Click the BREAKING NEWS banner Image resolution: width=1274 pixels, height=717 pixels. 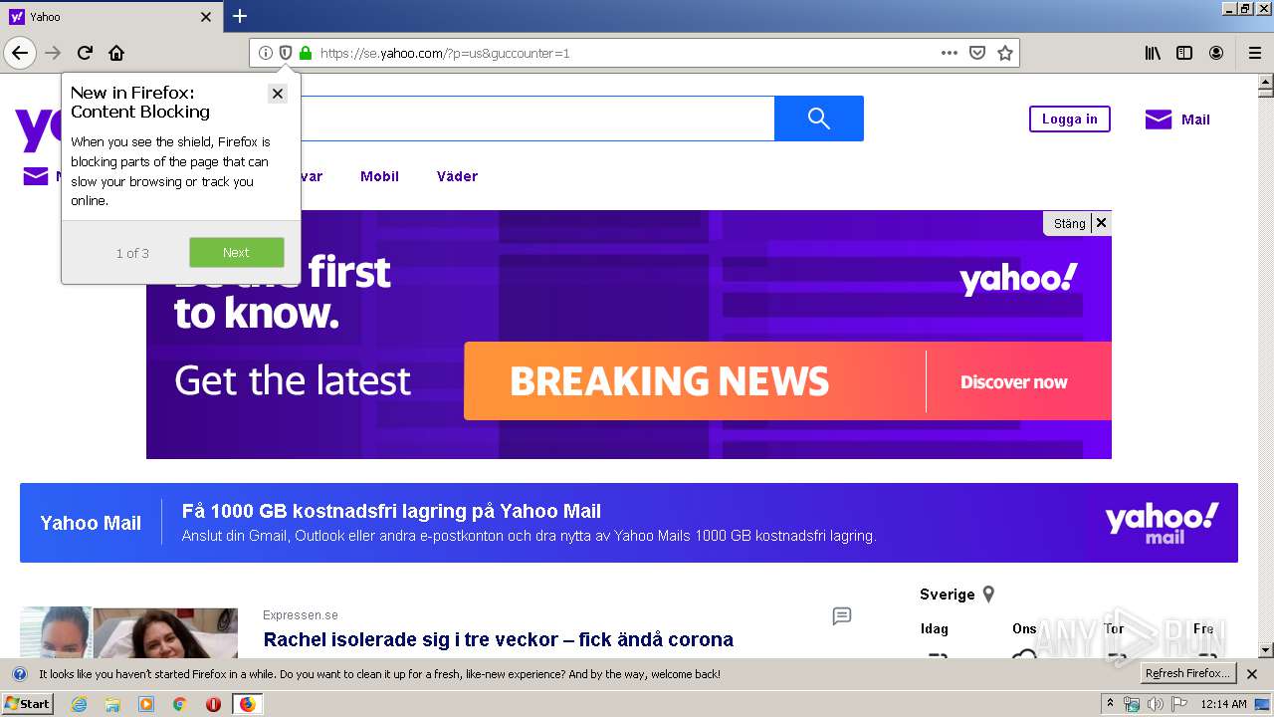[669, 381]
